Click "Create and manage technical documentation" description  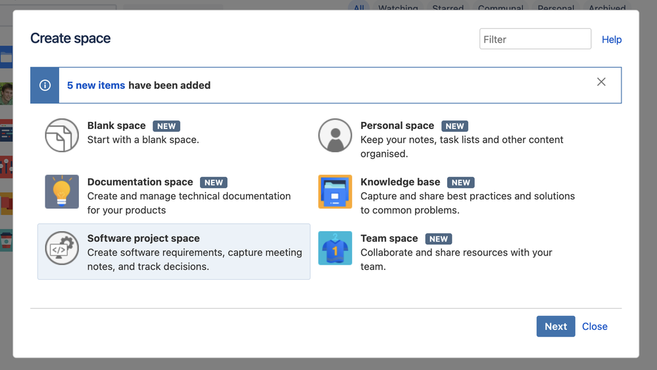point(189,203)
